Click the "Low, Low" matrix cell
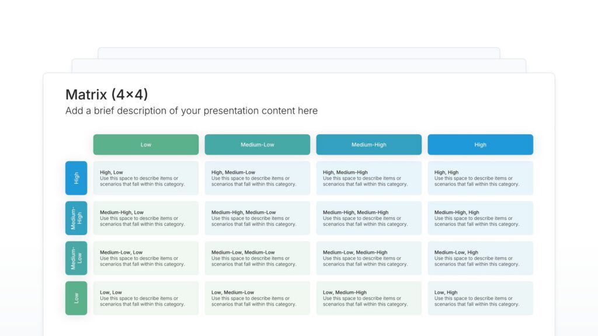The width and height of the screenshot is (598, 336). [146, 298]
